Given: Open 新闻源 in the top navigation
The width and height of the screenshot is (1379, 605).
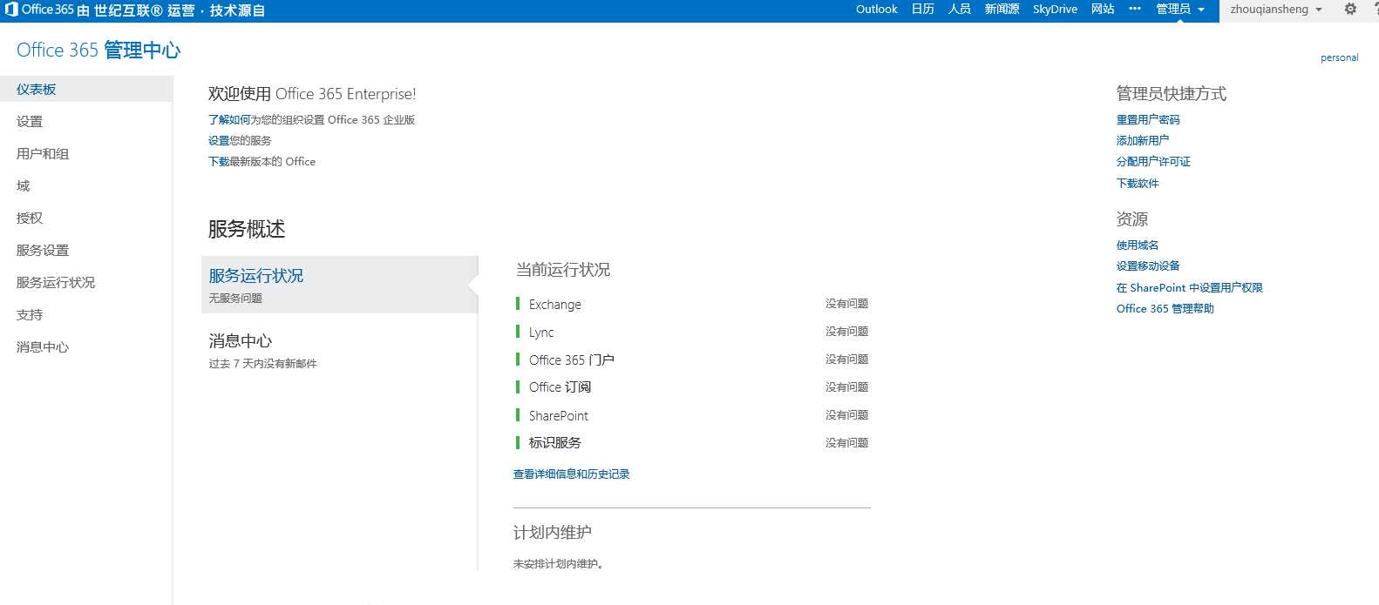Looking at the screenshot, I should coord(1002,10).
